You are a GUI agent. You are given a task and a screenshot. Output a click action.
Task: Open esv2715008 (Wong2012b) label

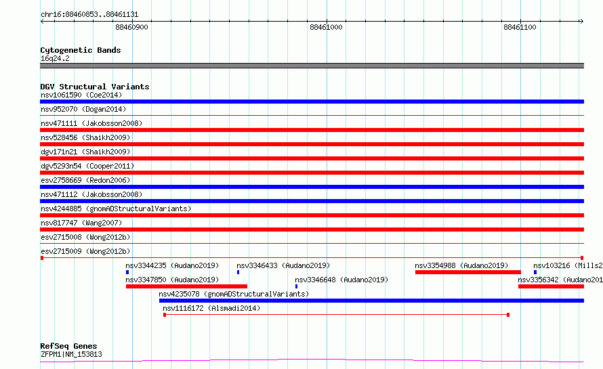[x=85, y=237]
